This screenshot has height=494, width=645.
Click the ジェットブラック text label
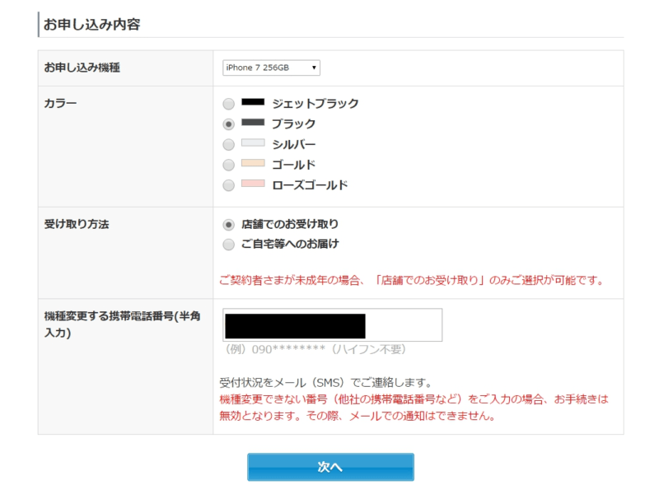(x=315, y=104)
